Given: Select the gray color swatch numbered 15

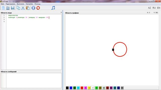Looking at the screenshot, I should pyautogui.click(x=122, y=88).
